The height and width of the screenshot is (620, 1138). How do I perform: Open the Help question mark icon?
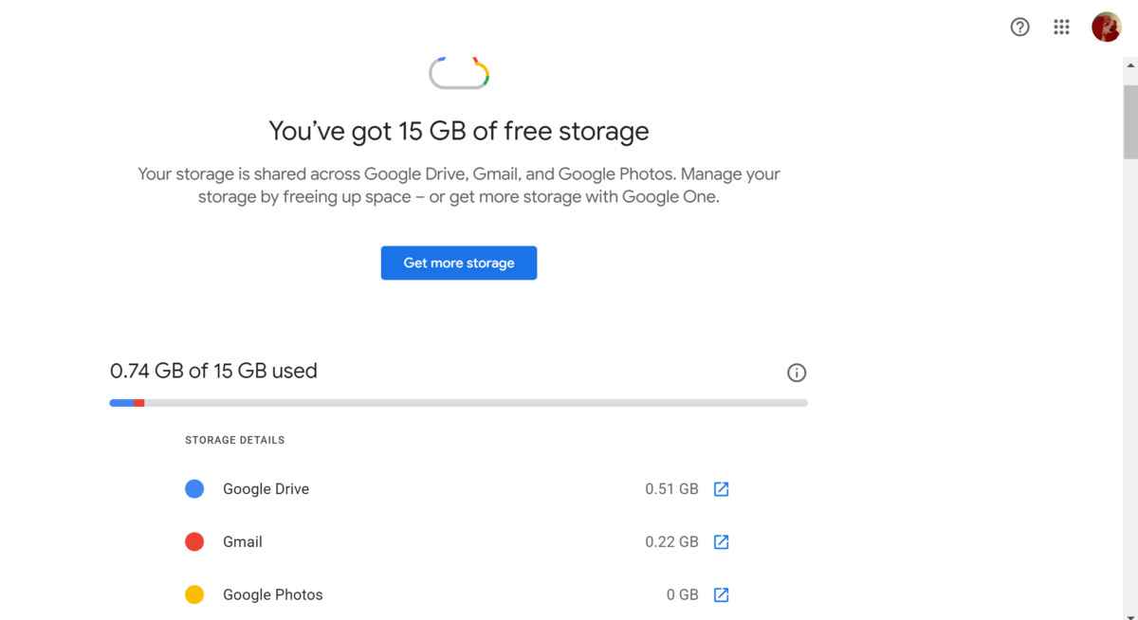point(1019,27)
